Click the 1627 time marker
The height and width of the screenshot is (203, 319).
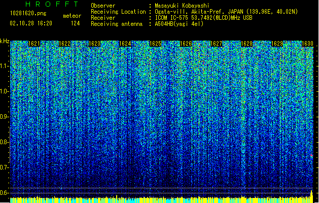(216, 44)
